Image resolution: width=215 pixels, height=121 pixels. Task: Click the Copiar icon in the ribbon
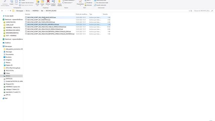(x=12, y=1)
